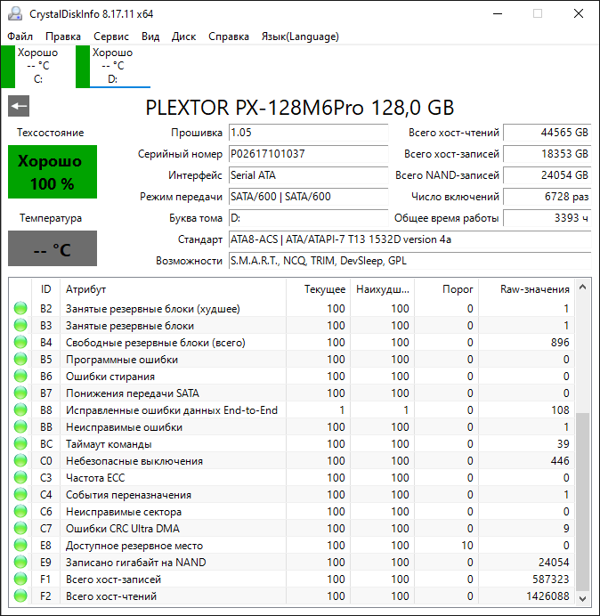Click green status circle for attribute F2
Screen dimensions: 600x616
pyautogui.click(x=20, y=596)
